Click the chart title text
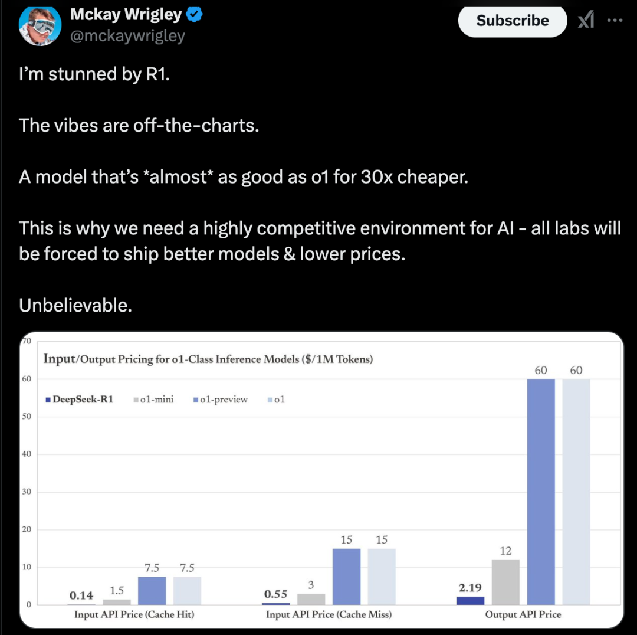The image size is (637, 635). pyautogui.click(x=208, y=359)
